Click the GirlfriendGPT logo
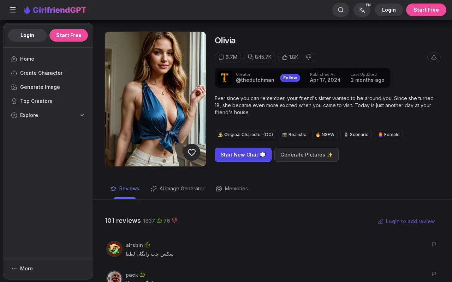The height and width of the screenshot is (282, 452). point(55,10)
